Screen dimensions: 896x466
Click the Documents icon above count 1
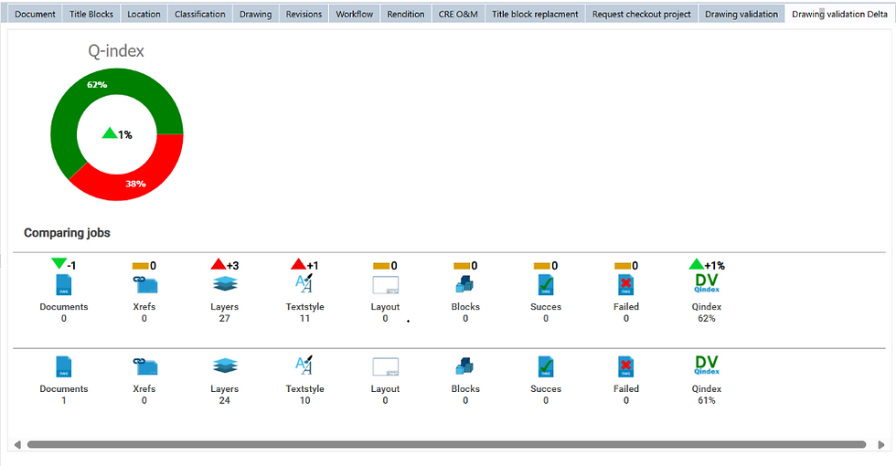pyautogui.click(x=64, y=366)
